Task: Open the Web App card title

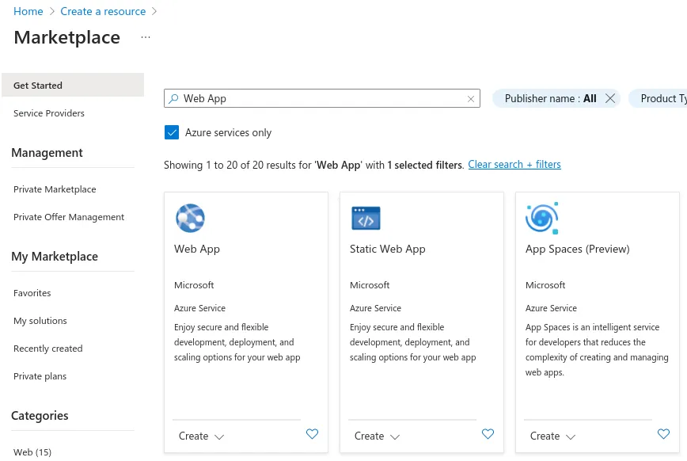Action: 197,250
